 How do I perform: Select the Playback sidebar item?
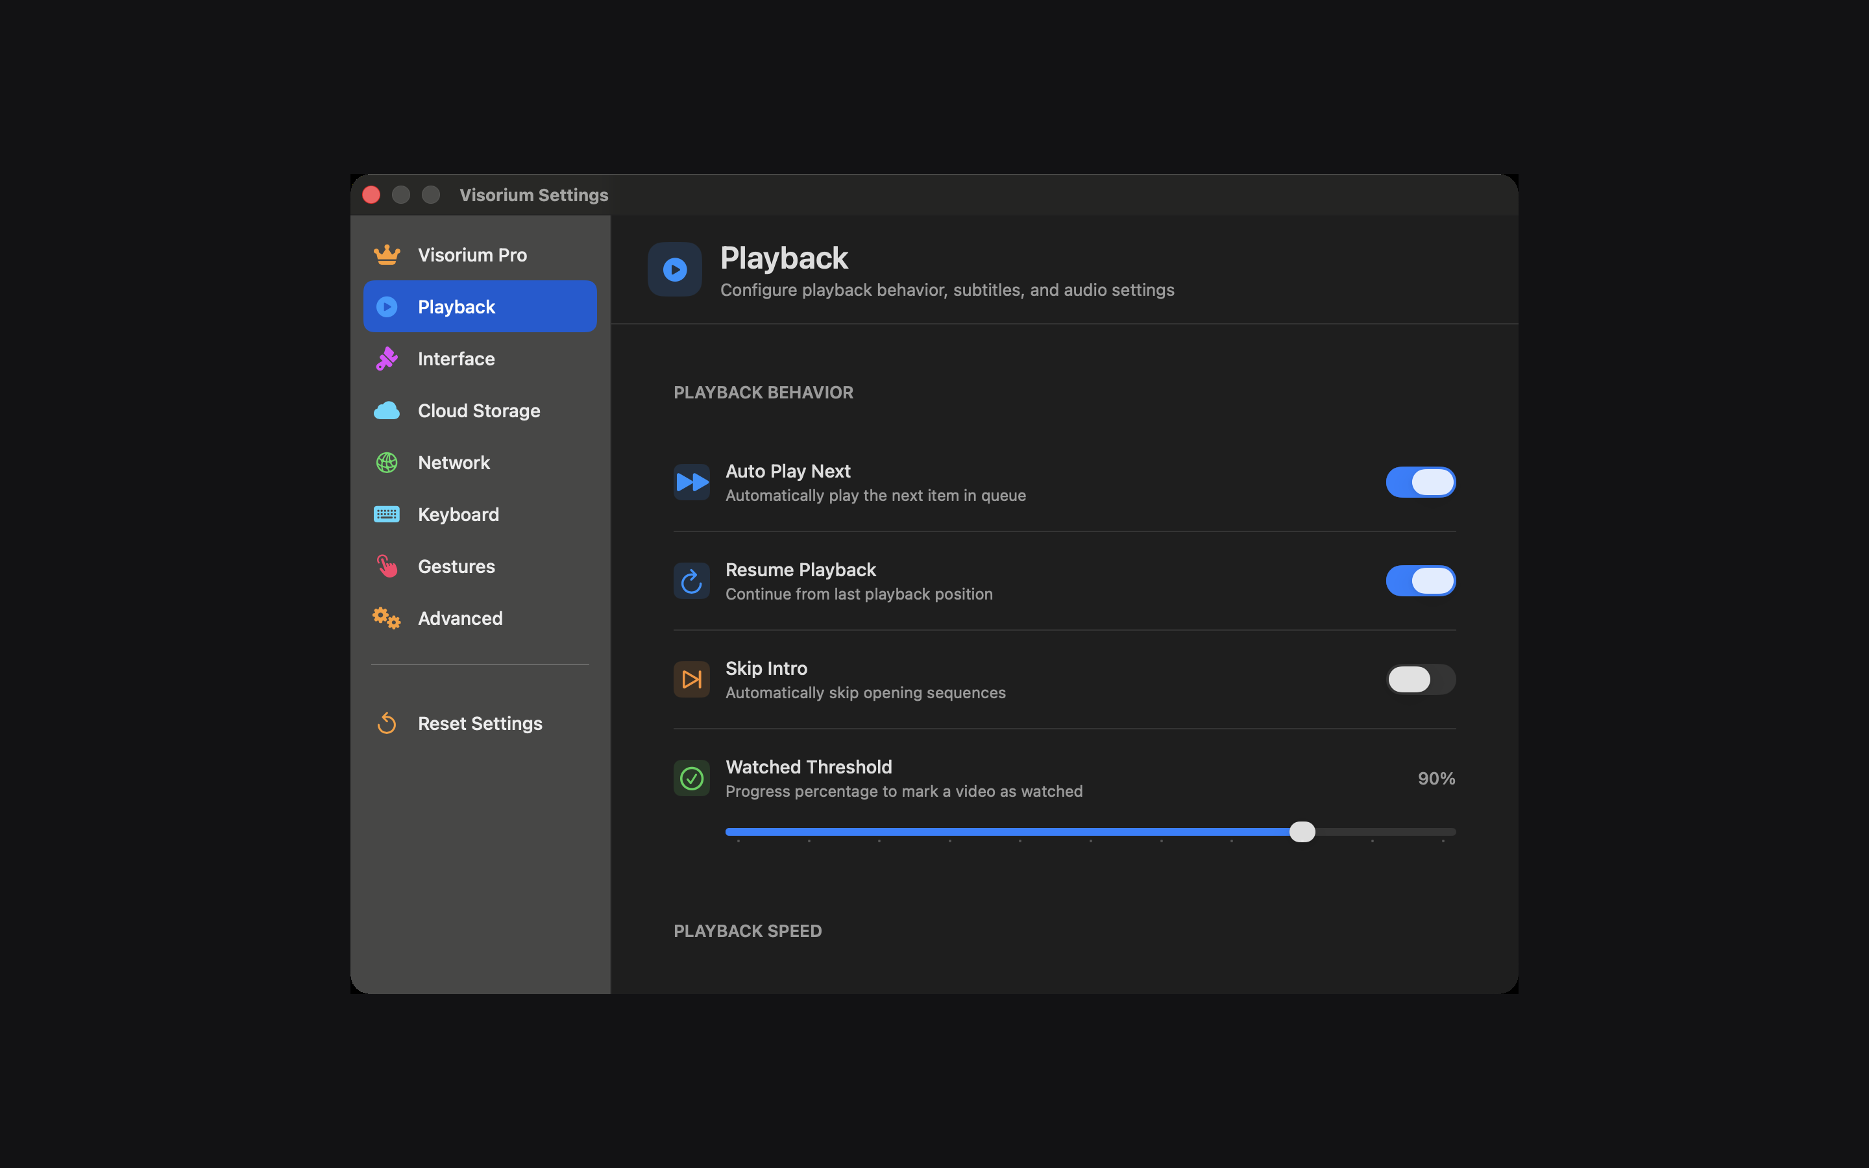point(480,307)
